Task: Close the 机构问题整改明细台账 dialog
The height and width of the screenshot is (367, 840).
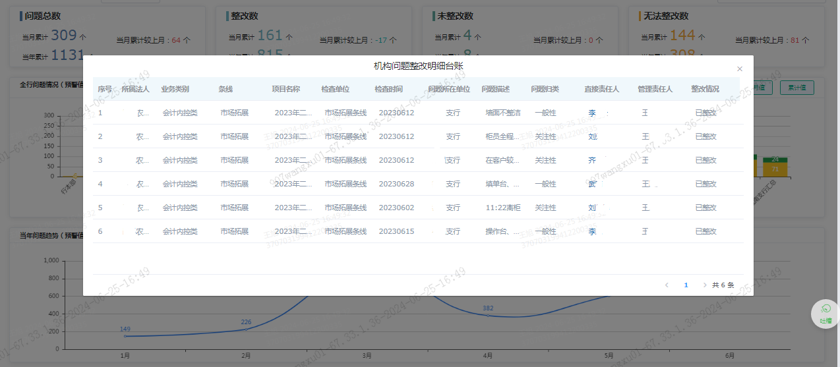Action: (740, 69)
